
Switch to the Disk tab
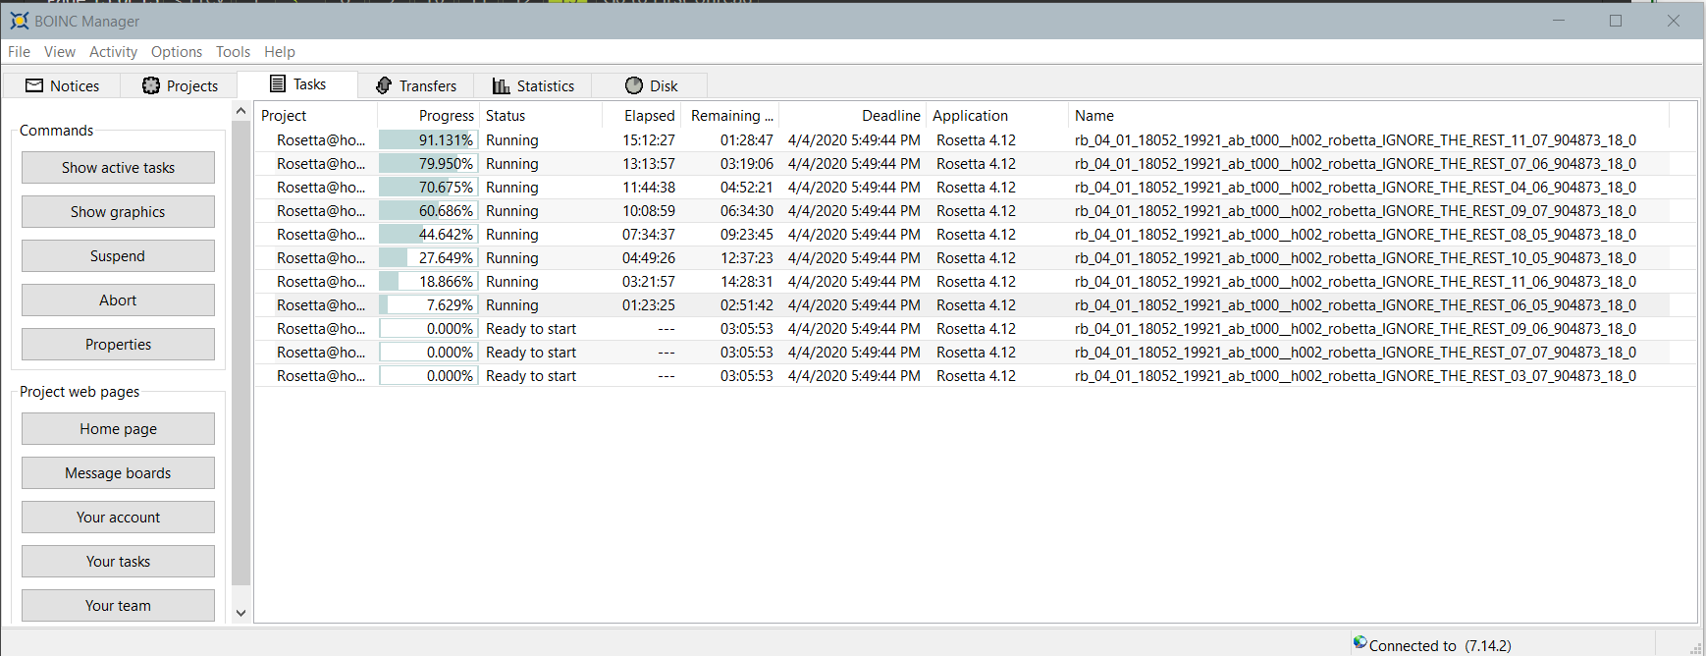tap(650, 85)
